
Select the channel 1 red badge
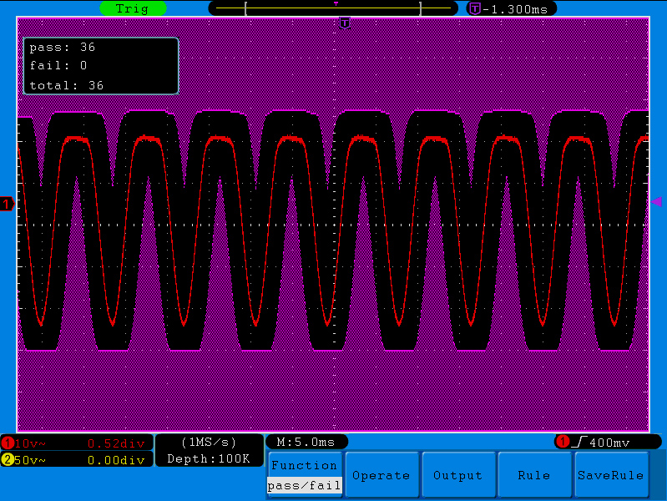point(8,443)
